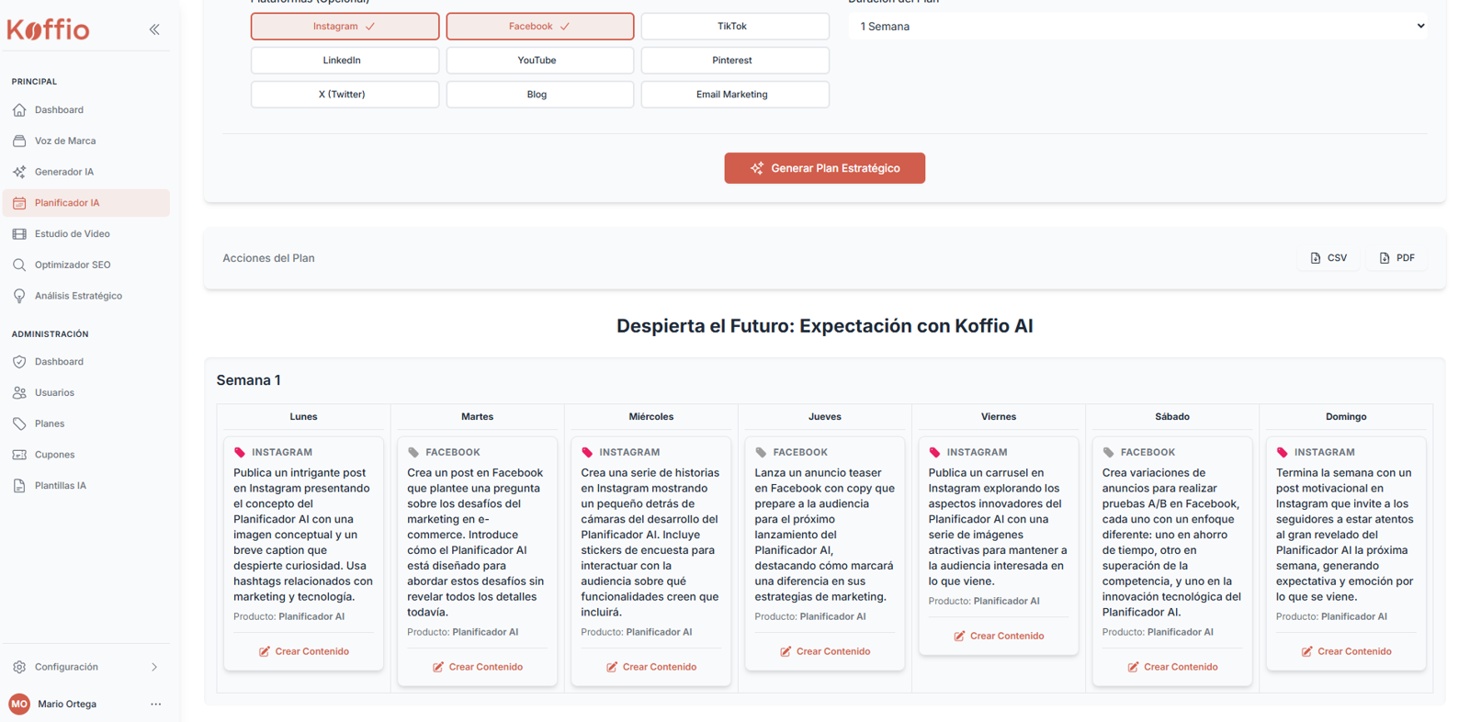The height and width of the screenshot is (722, 1470).
Task: Click the Dashboard home icon under Principal
Action: [x=19, y=110]
